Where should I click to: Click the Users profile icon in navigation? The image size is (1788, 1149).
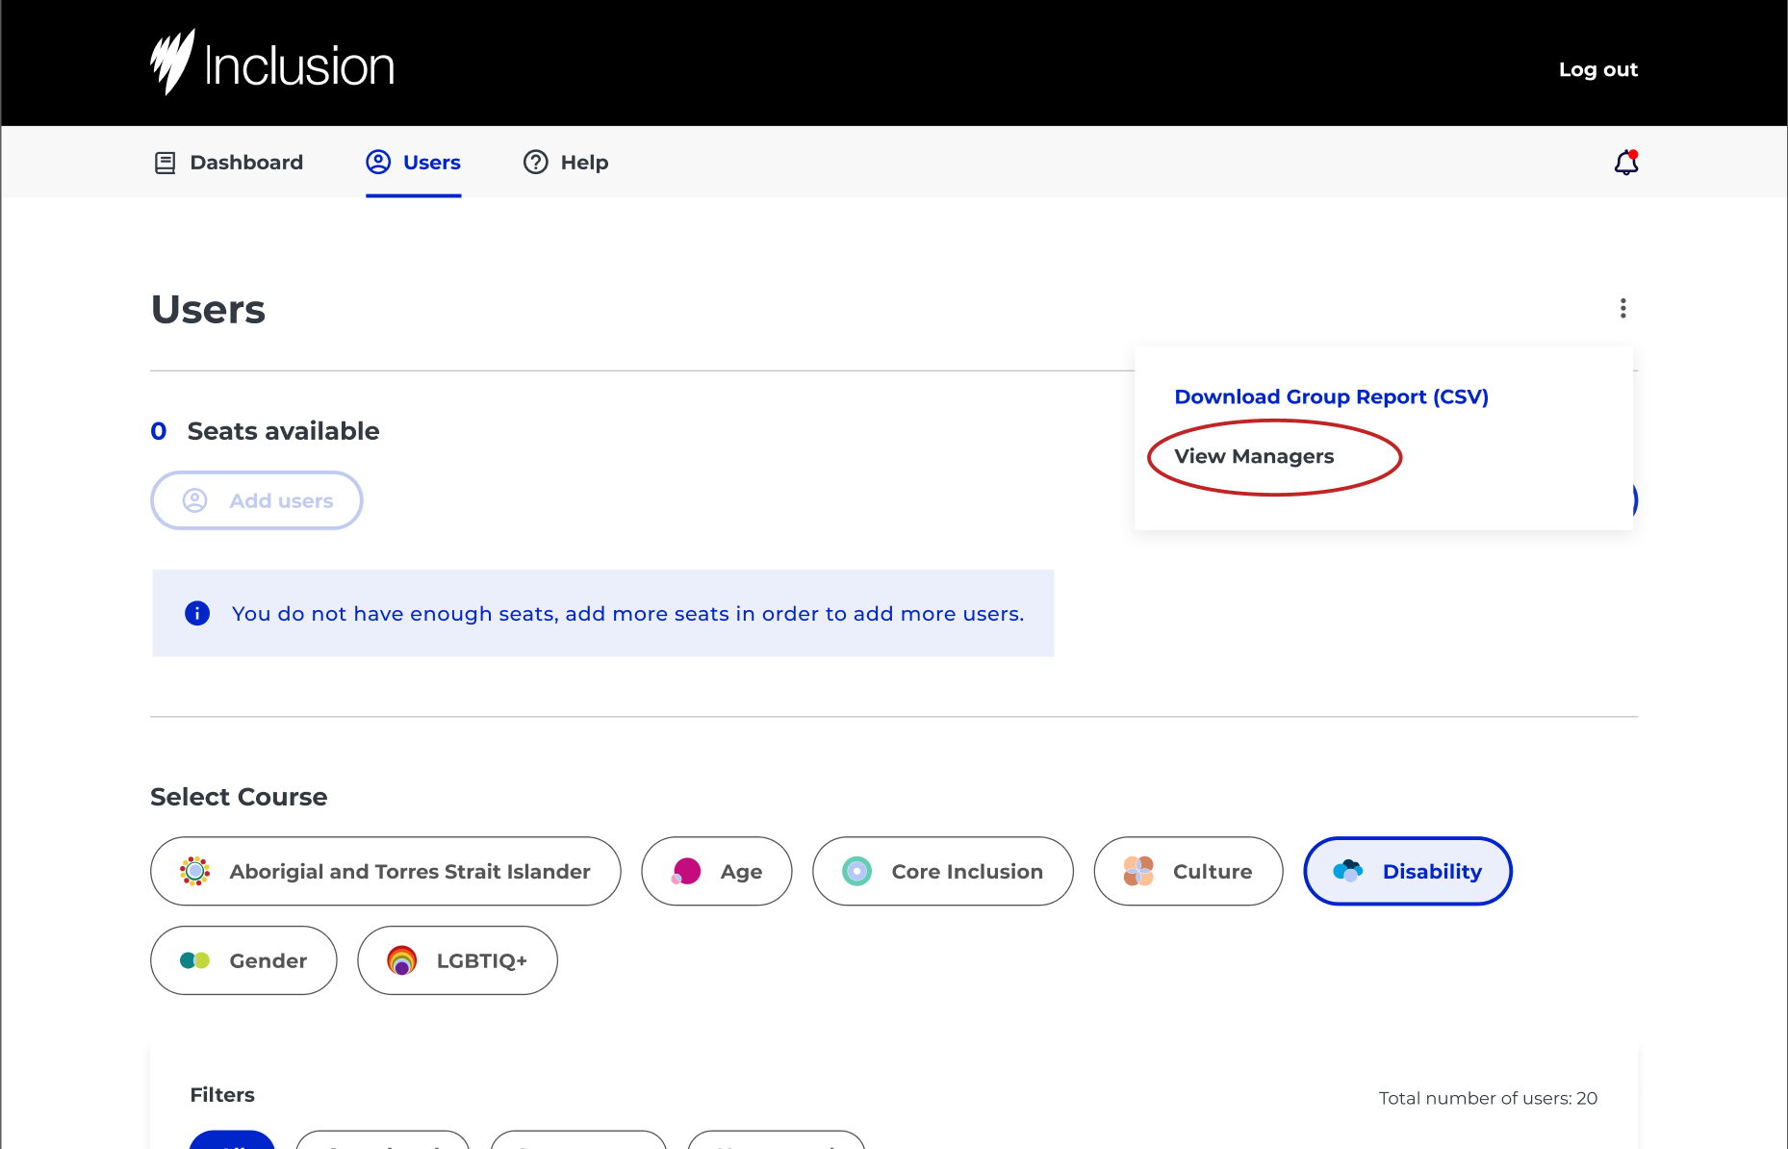tap(378, 162)
